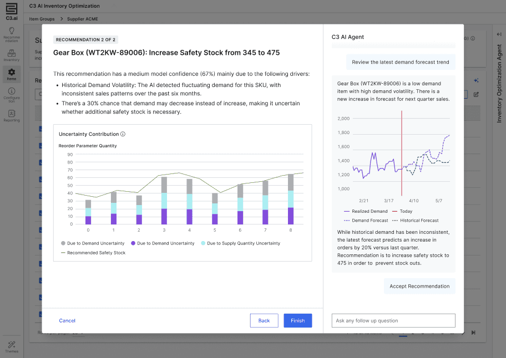The image size is (506, 358).
Task: Click the Finish button
Action: (297, 321)
